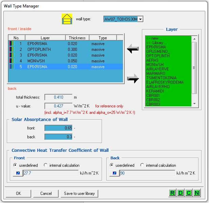Click the back solar absorptance field 0.3
The image size is (209, 203).
59,137
